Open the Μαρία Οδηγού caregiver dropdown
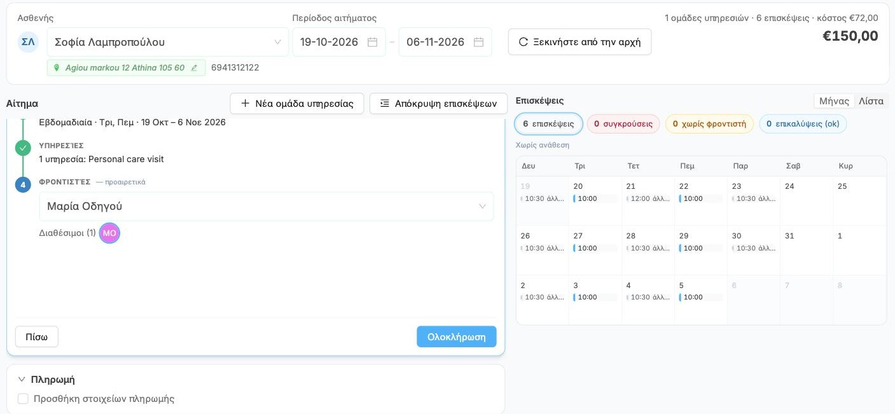The image size is (895, 414). coord(267,207)
